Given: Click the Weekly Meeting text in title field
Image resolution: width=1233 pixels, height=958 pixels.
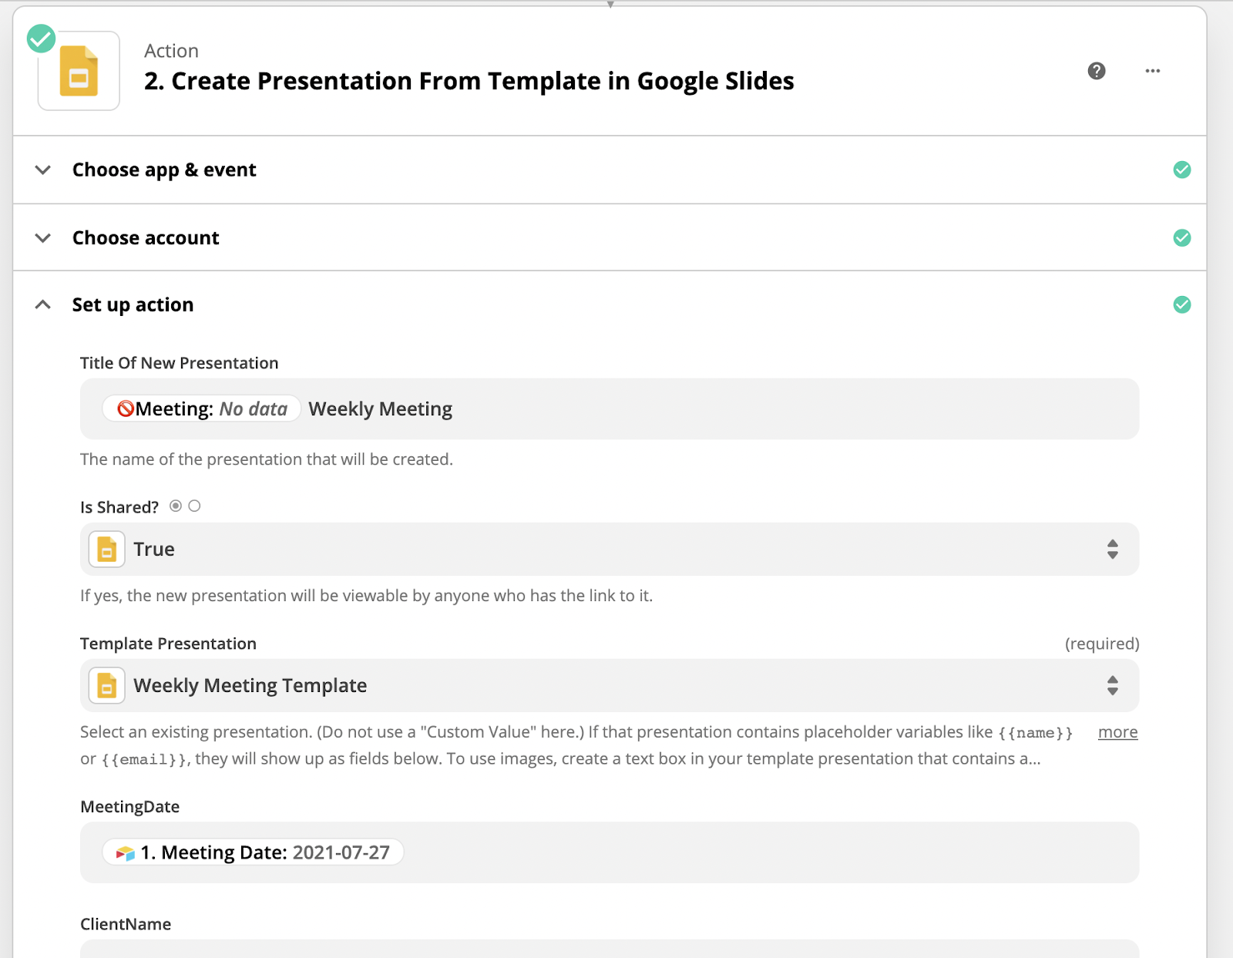Looking at the screenshot, I should point(381,409).
